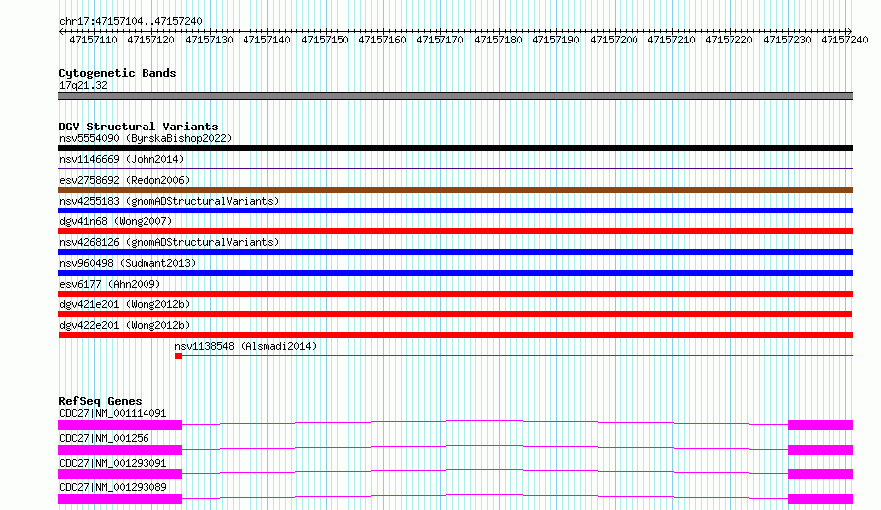Click nsv4268126 (gnomADStructuralVariants) label
Screen dimensions: 881x510
coord(169,242)
